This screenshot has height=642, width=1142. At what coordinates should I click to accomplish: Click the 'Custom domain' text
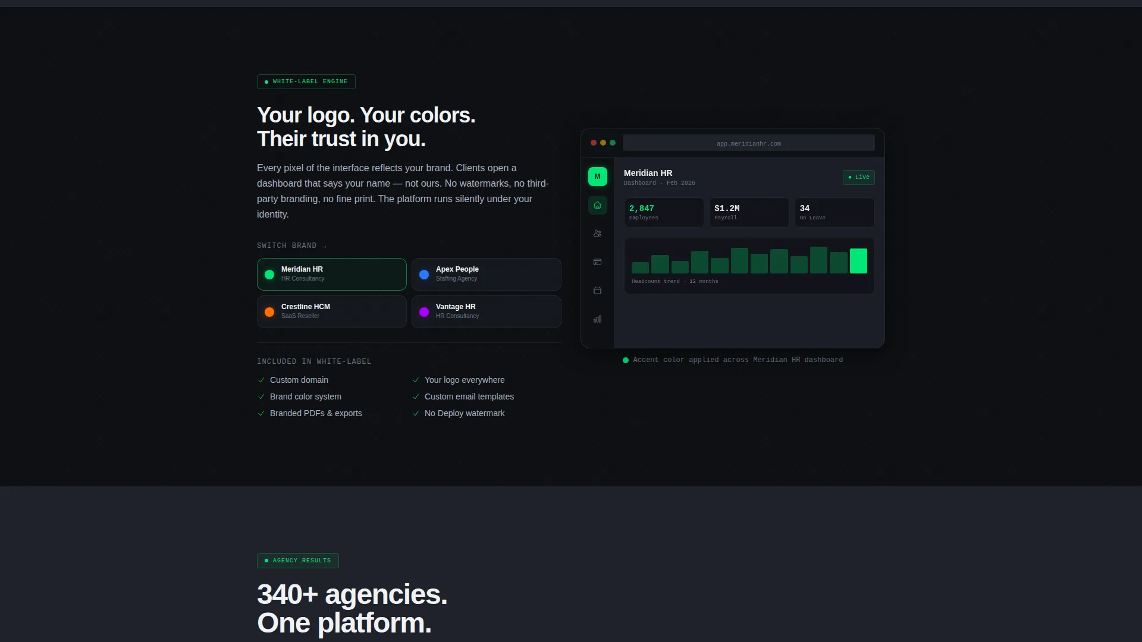pyautogui.click(x=299, y=380)
